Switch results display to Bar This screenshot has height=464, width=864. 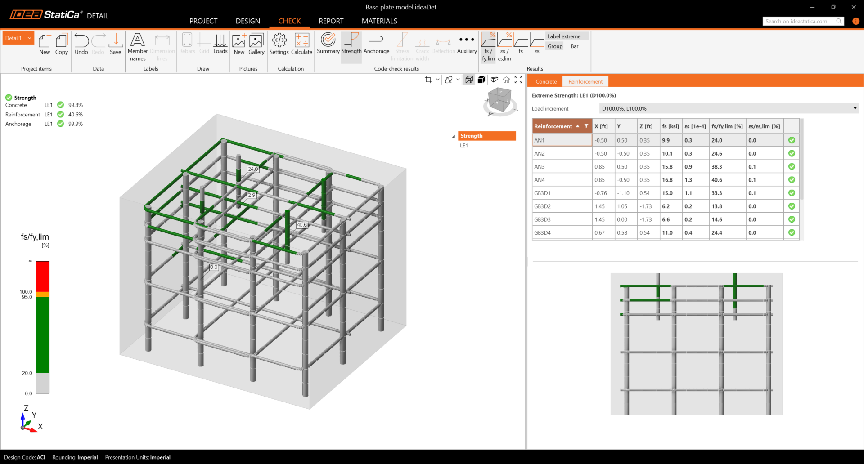click(575, 46)
